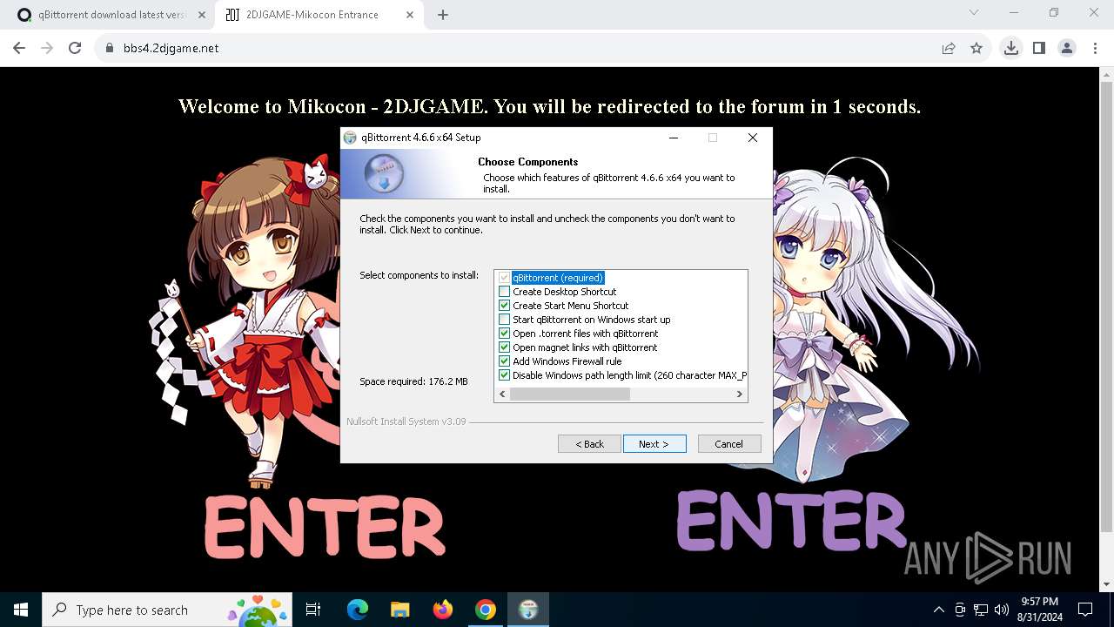Click the taskbar search box

click(x=169, y=610)
